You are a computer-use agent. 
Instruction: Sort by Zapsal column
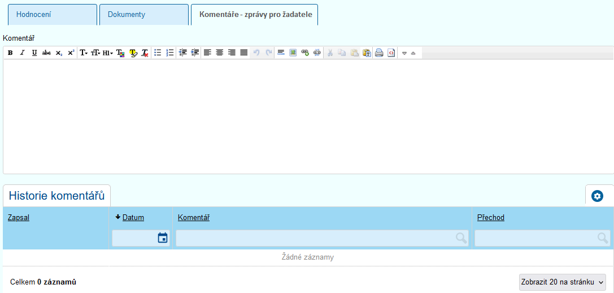point(19,218)
